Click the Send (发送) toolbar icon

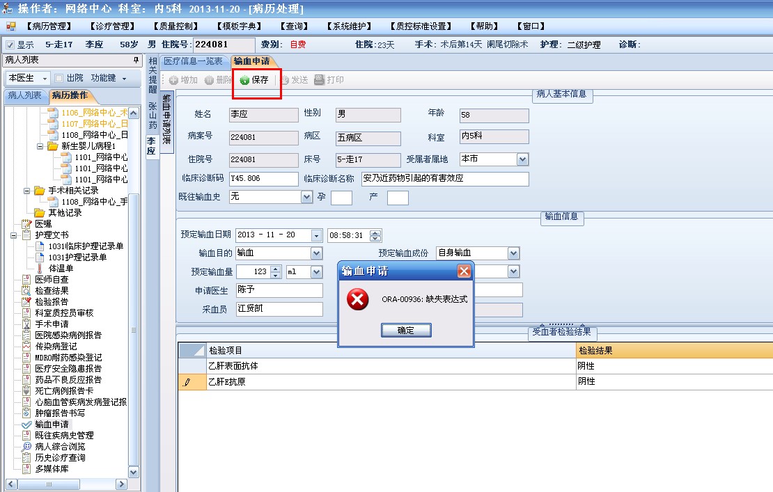(284, 80)
